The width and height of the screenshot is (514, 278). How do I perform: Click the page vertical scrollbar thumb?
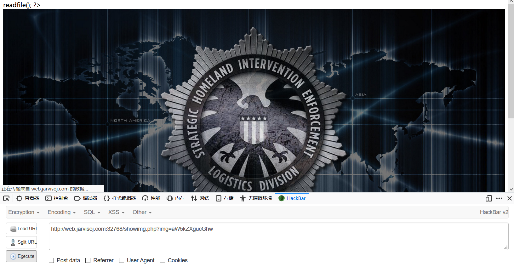(x=511, y=61)
